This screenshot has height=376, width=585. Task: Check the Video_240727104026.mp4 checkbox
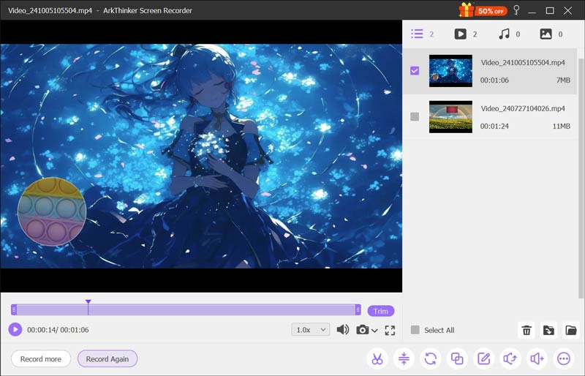(415, 116)
